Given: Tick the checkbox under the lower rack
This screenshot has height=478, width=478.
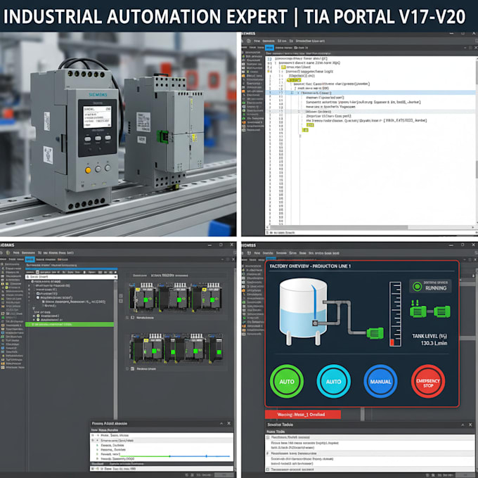Looking at the screenshot, I should 127,369.
